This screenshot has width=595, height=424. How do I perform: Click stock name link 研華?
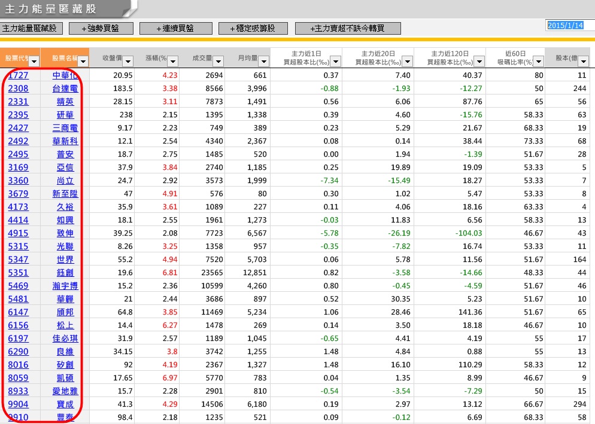coord(65,115)
